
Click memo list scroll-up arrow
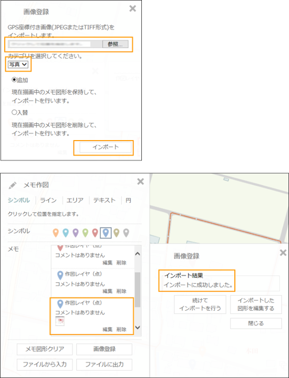[138, 254]
